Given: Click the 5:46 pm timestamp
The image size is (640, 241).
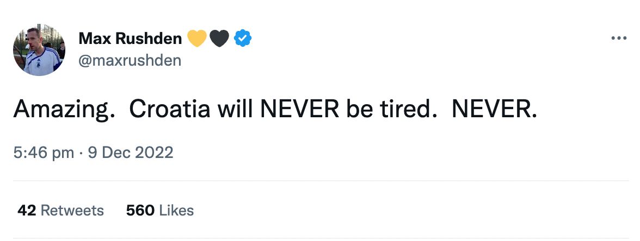Looking at the screenshot, I should (44, 153).
